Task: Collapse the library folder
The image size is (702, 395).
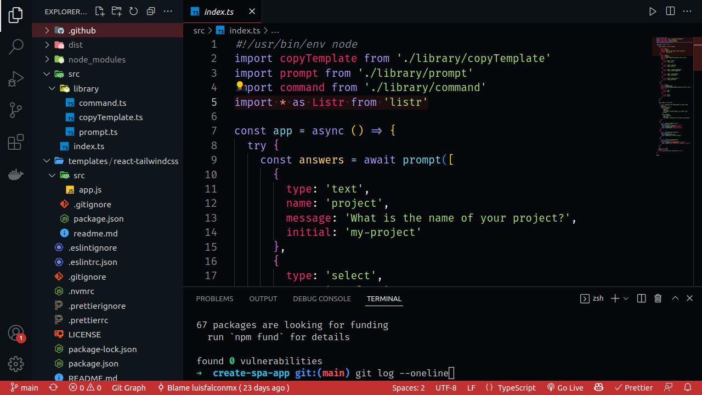Action: click(52, 88)
